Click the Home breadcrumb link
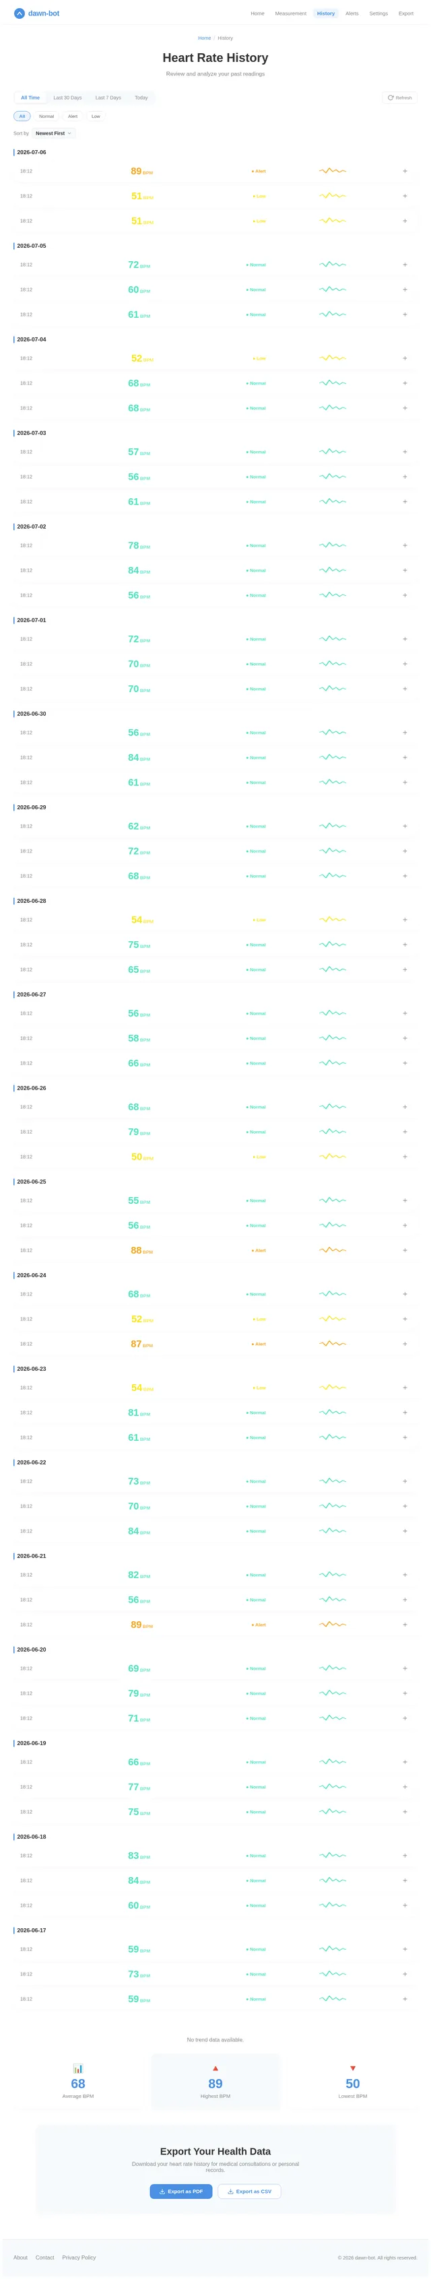 (205, 38)
